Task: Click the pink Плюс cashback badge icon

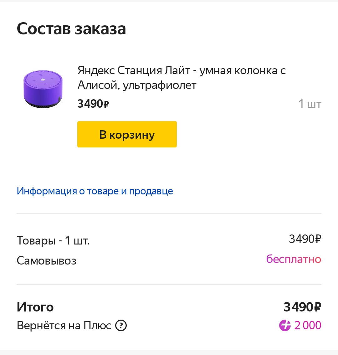Action: tap(285, 326)
